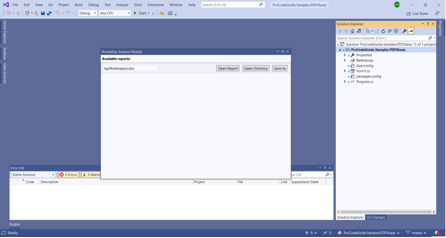Open the Analyze menu
The width and height of the screenshot is (446, 238).
122,5
